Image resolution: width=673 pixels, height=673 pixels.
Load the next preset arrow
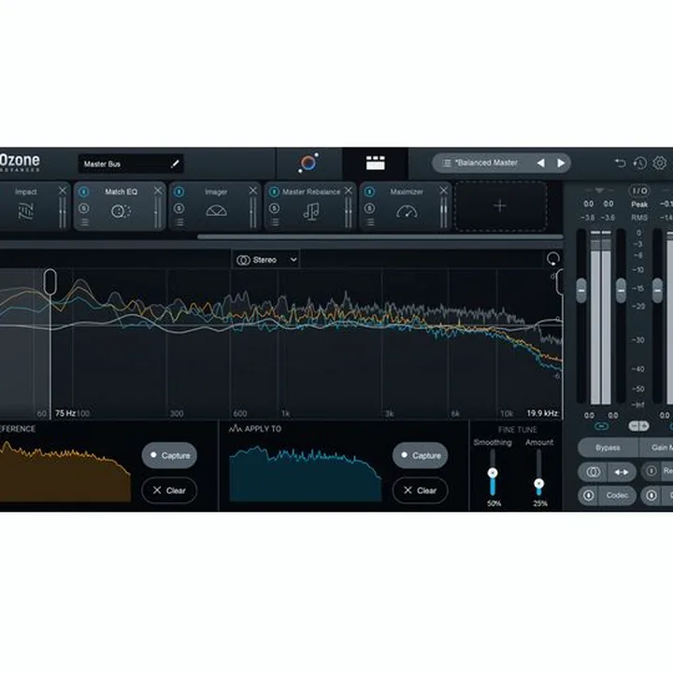561,163
